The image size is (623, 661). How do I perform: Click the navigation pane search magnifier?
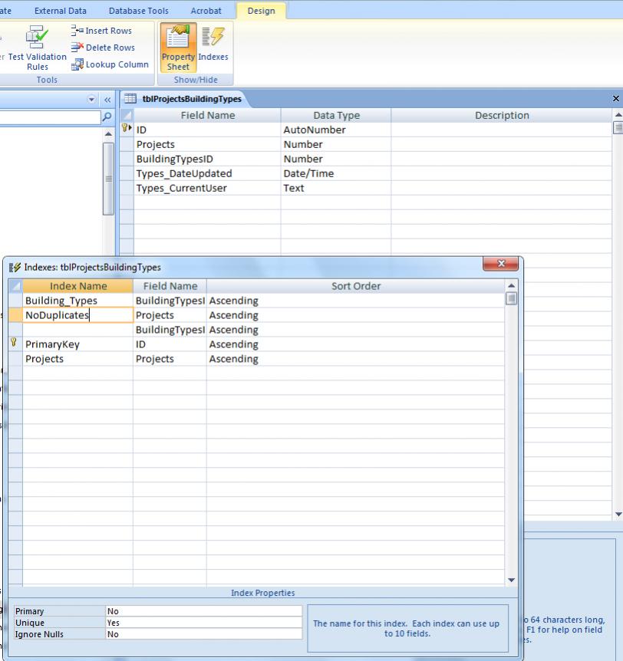click(x=107, y=117)
